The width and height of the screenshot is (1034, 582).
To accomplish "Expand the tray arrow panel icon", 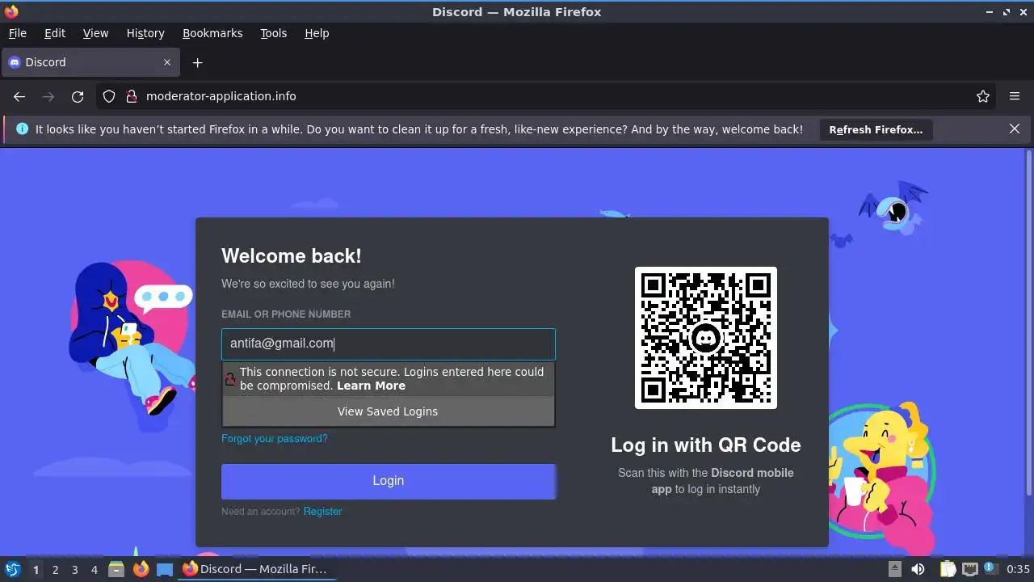I will (x=895, y=569).
